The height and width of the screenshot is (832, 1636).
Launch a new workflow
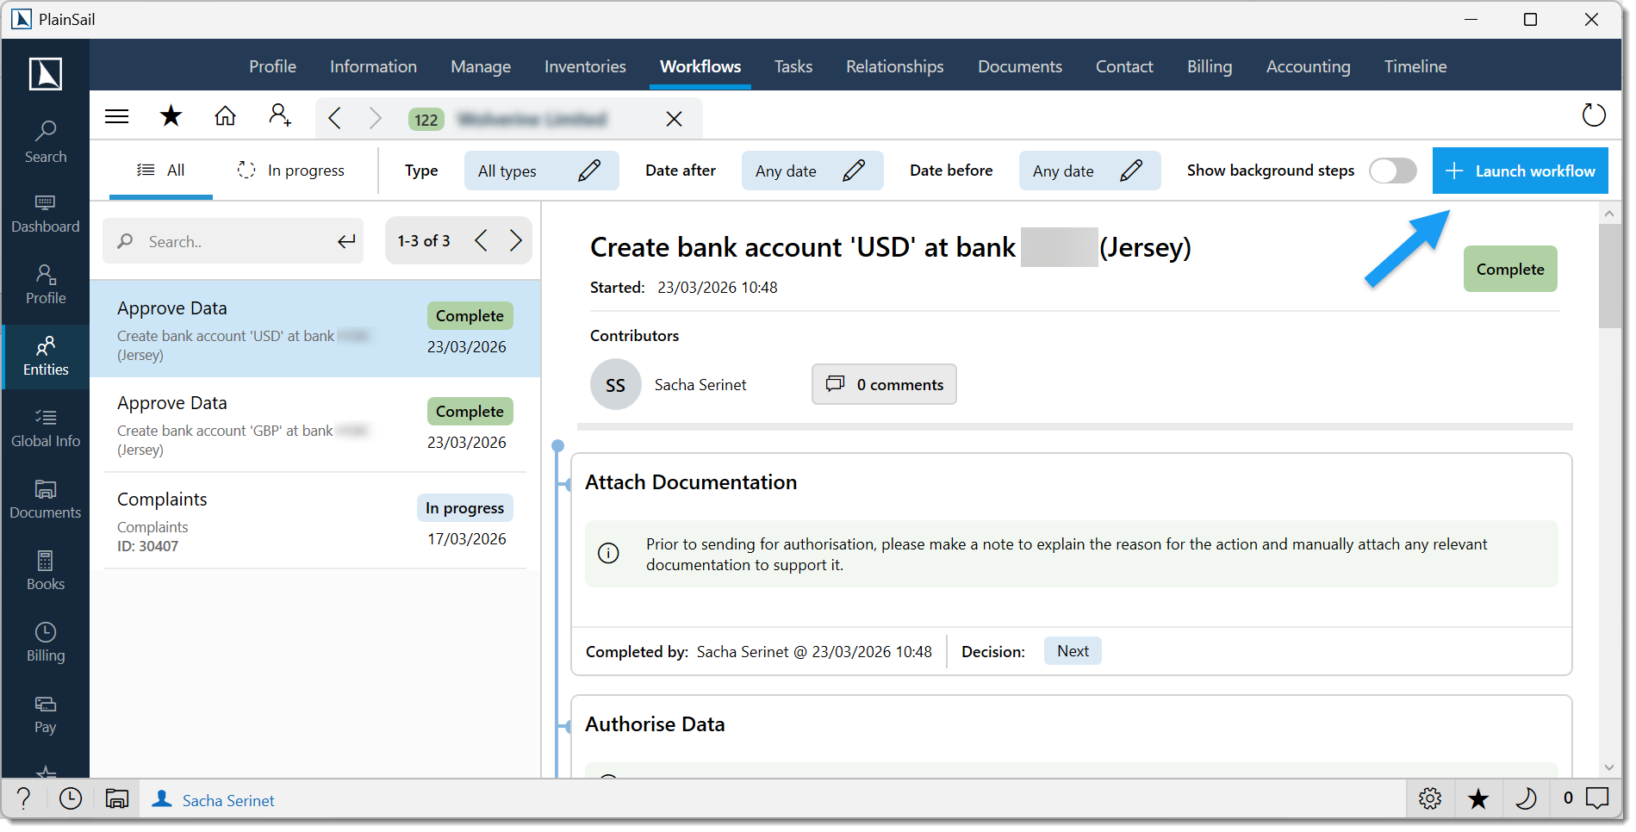tap(1519, 171)
